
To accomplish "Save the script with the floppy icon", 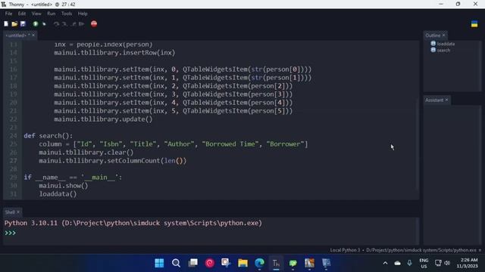I will [x=23, y=23].
